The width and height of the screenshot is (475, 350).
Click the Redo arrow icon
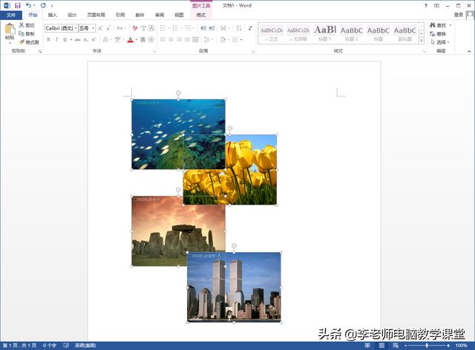[x=43, y=5]
